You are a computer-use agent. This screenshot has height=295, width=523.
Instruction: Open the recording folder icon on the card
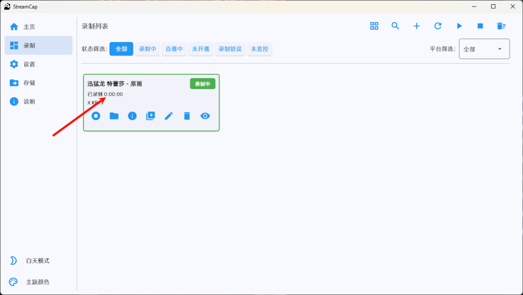(113, 116)
